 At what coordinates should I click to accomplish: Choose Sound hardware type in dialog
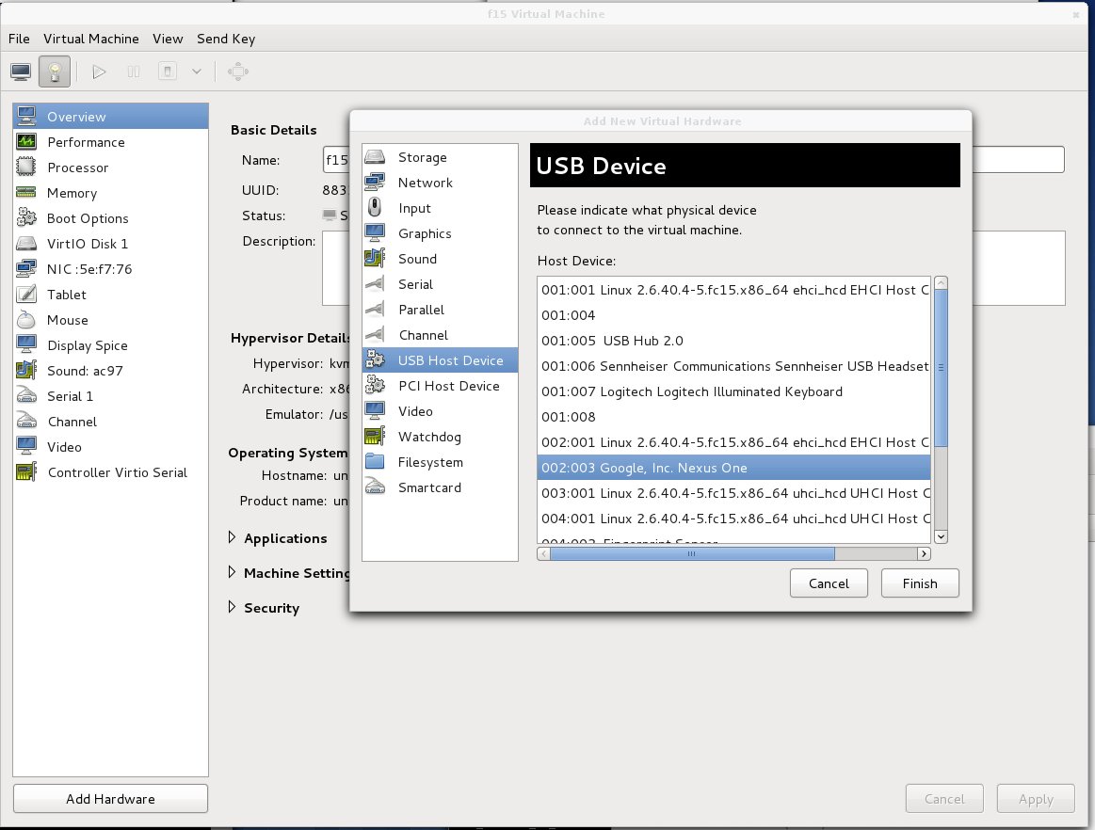(x=440, y=259)
